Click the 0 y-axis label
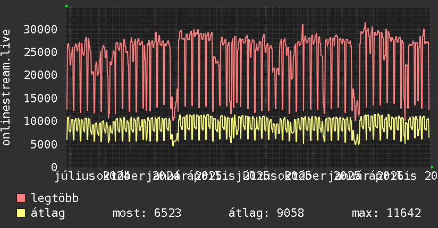 (x=54, y=167)
